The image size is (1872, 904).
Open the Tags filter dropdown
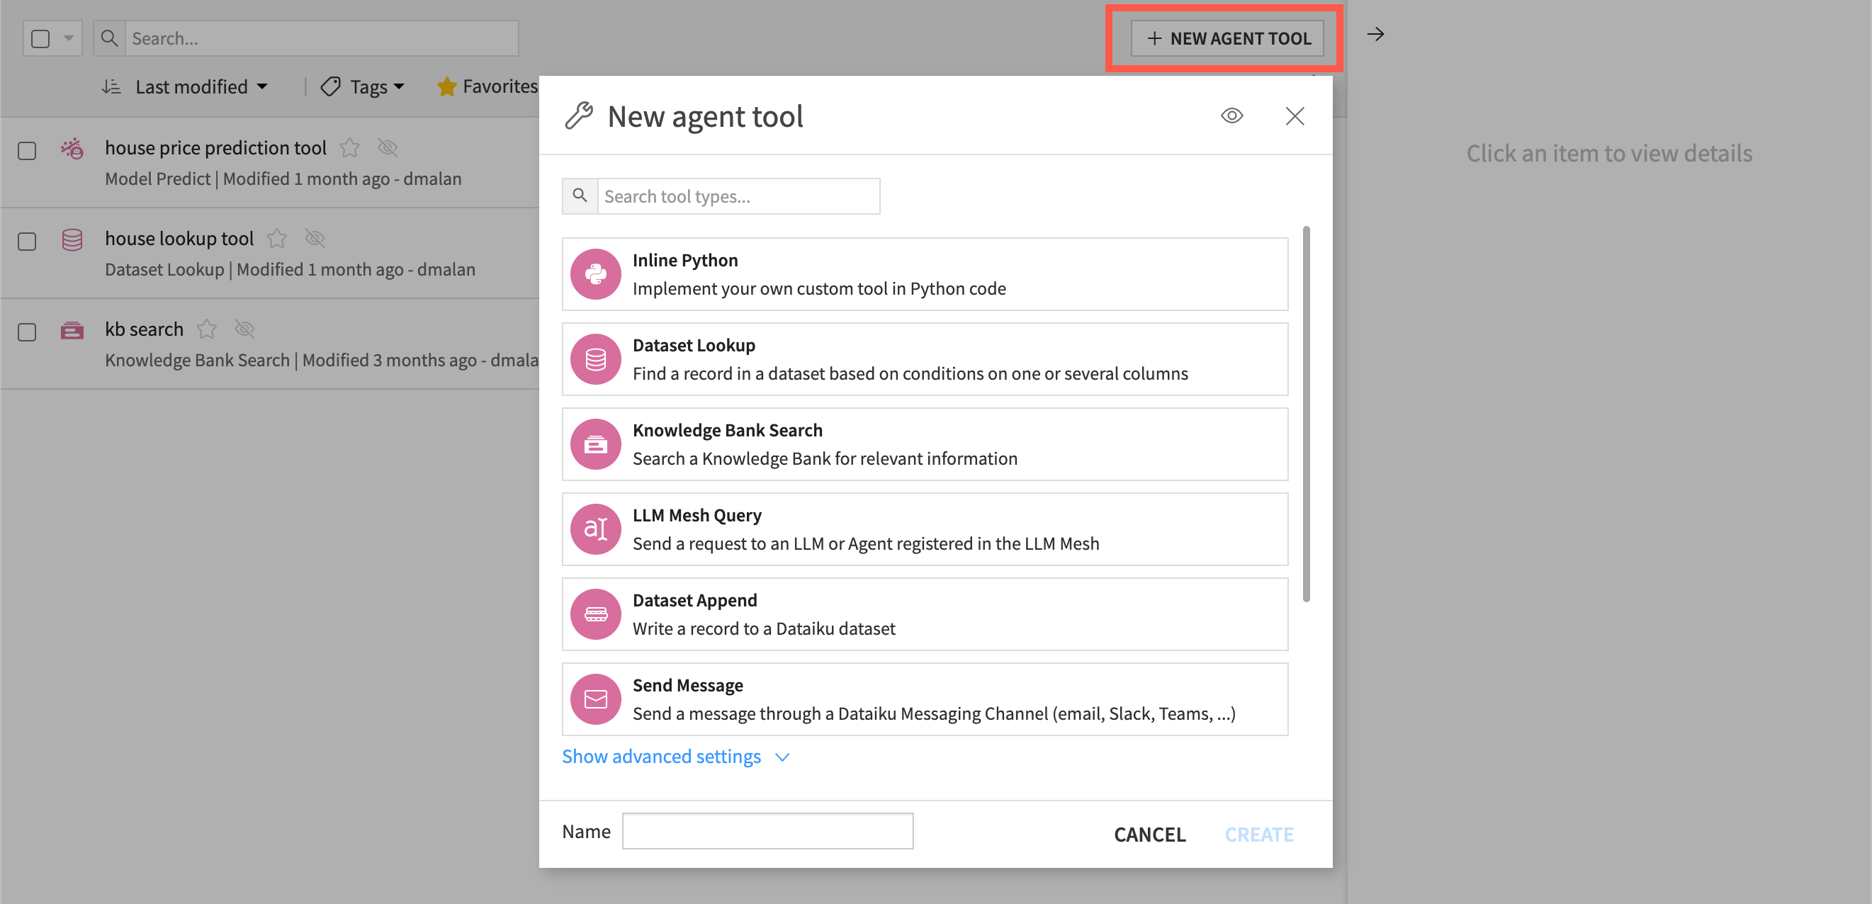click(376, 86)
